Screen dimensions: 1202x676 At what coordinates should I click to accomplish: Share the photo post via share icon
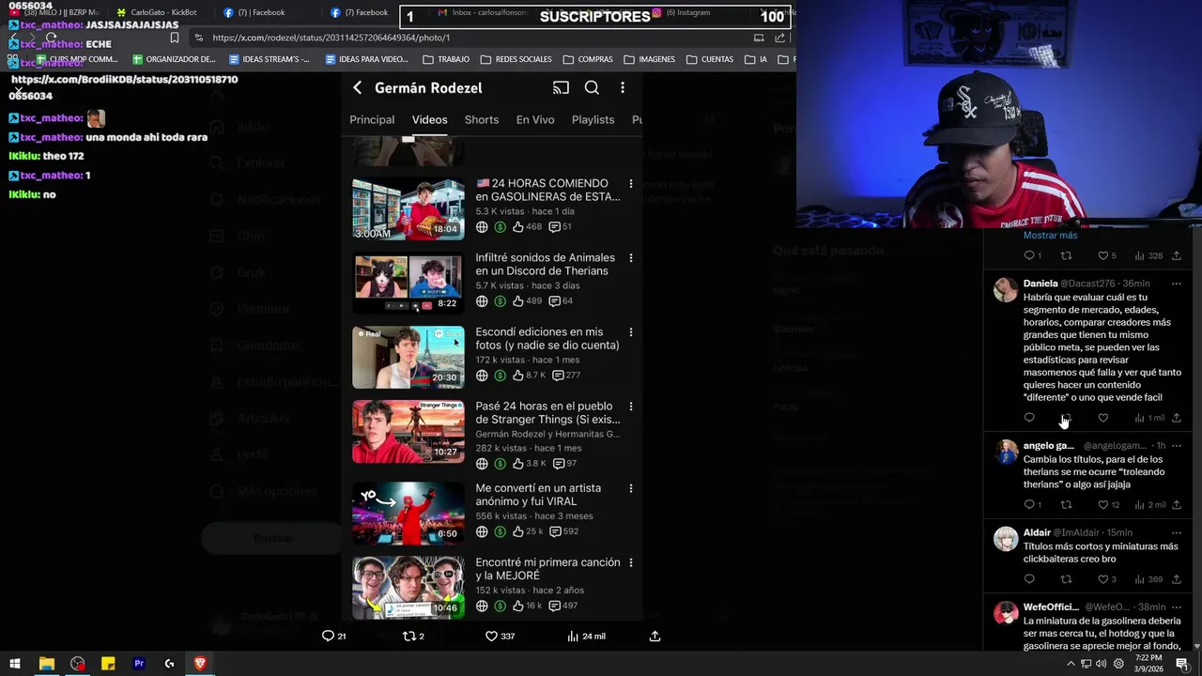coord(655,636)
